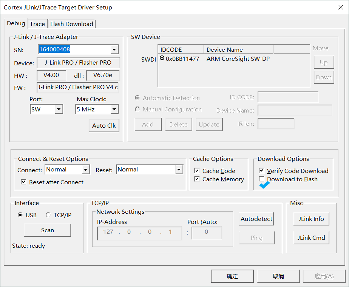The height and width of the screenshot is (287, 349).
Task: Click the Auto Clk button
Action: (x=104, y=126)
